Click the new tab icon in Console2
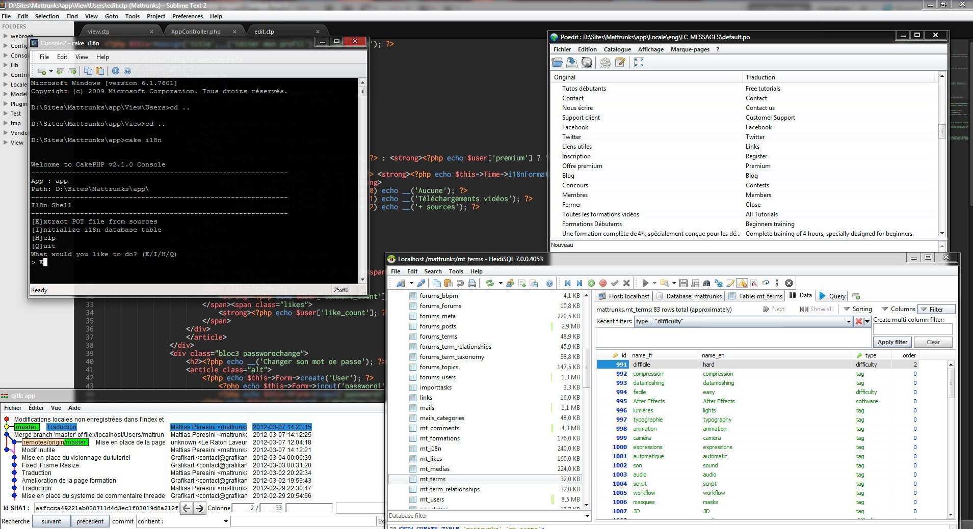Viewport: 973px width, 529px height. coord(42,71)
